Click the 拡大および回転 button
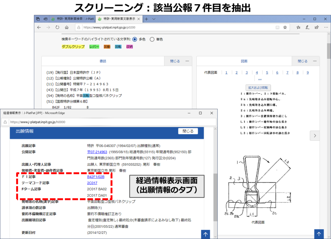 pos(258,88)
